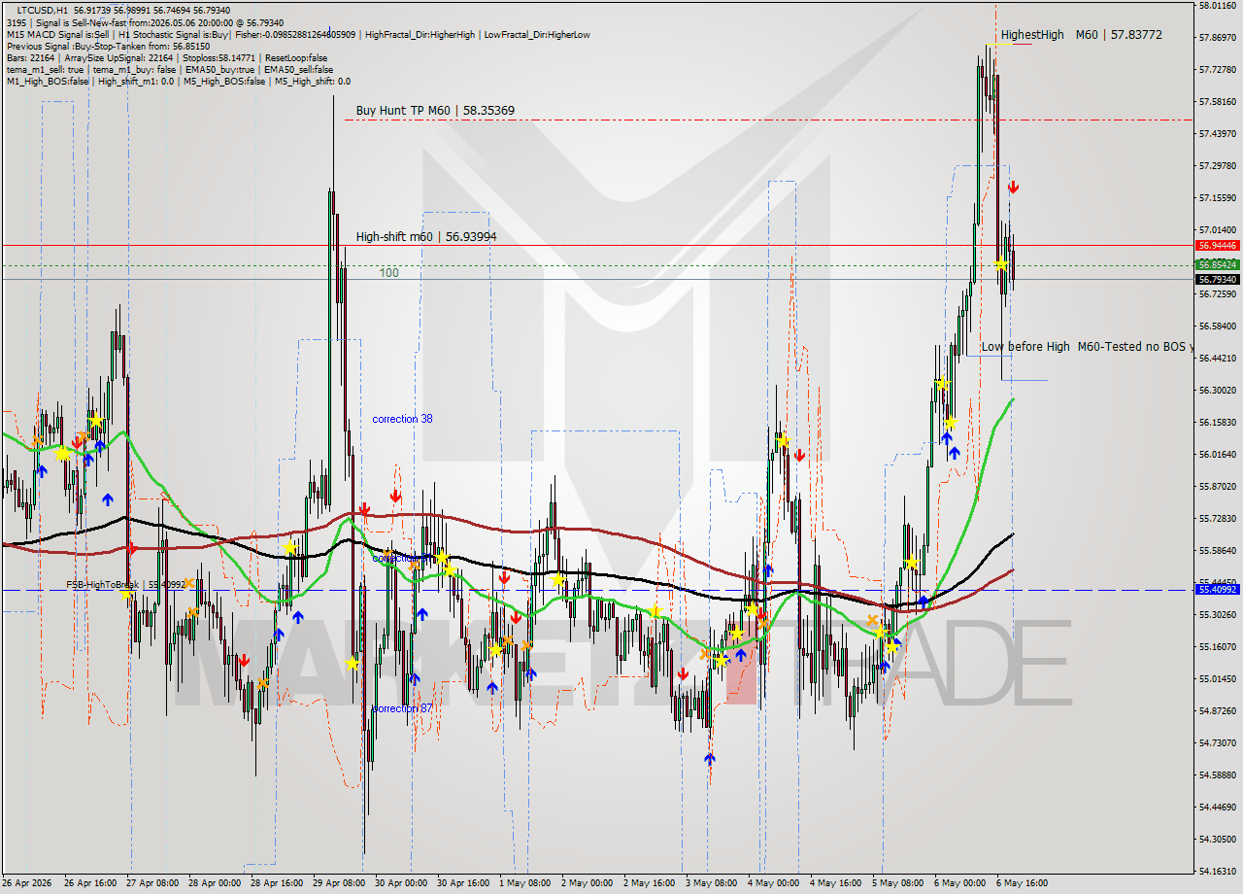Click the '30 Apr 00:00' time label

[x=401, y=883]
